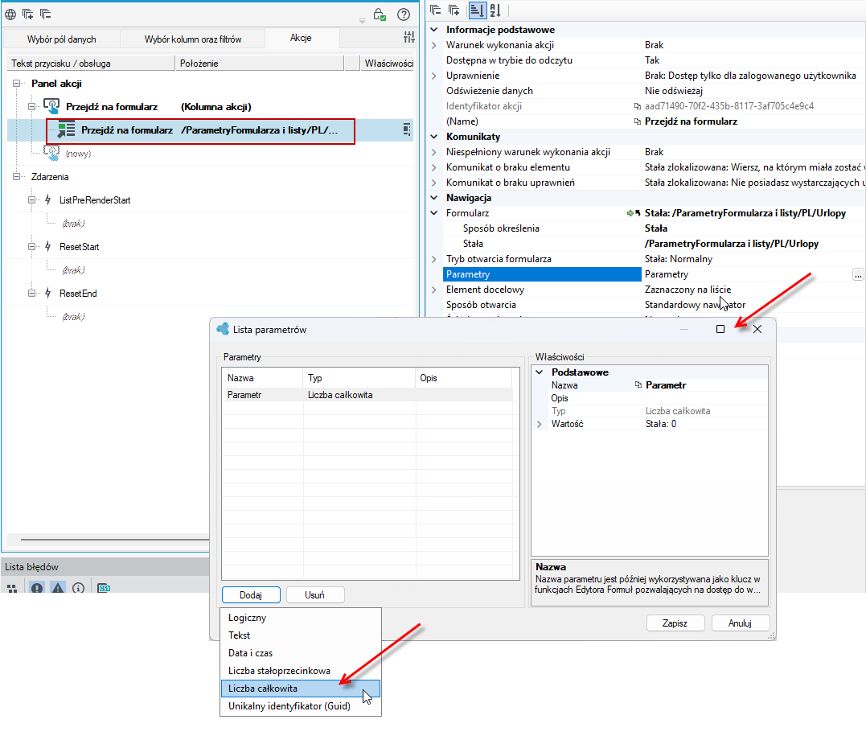Expand the Warunek wykonania akcji property

(x=434, y=45)
